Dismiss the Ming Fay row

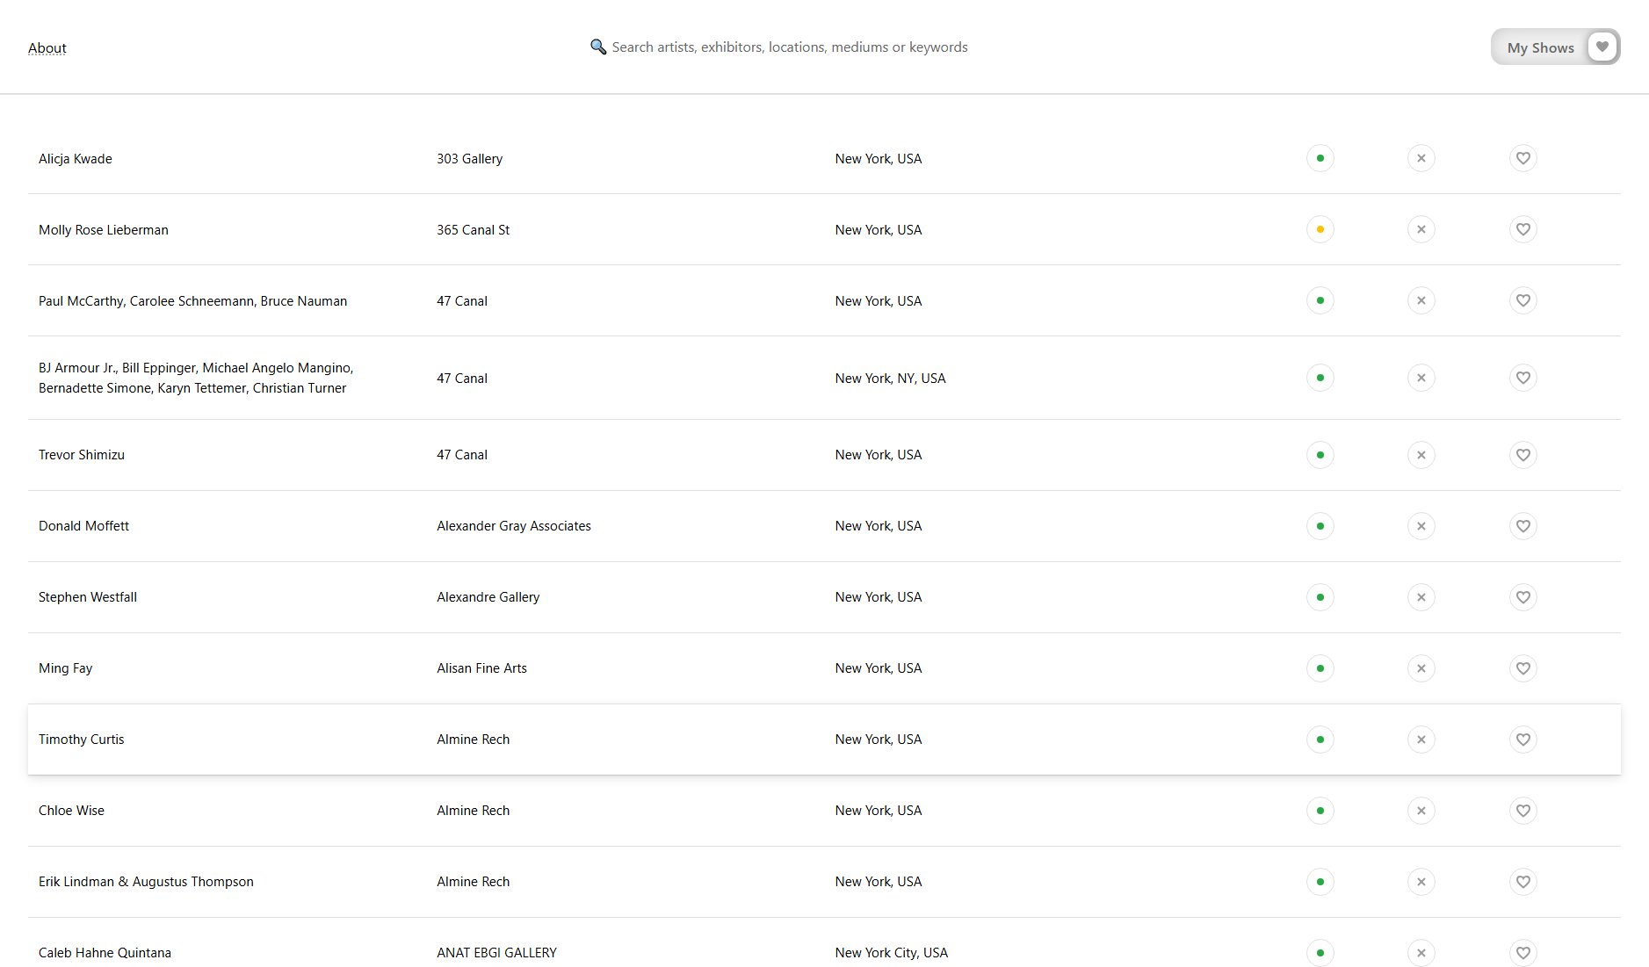(1421, 668)
